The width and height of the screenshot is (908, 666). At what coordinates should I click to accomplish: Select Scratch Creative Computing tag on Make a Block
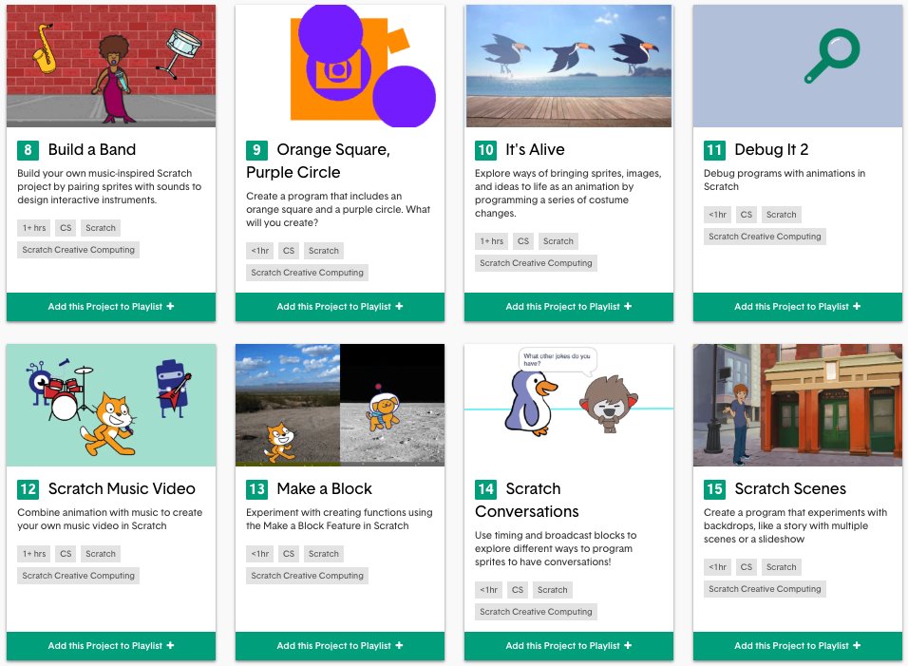coord(307,577)
